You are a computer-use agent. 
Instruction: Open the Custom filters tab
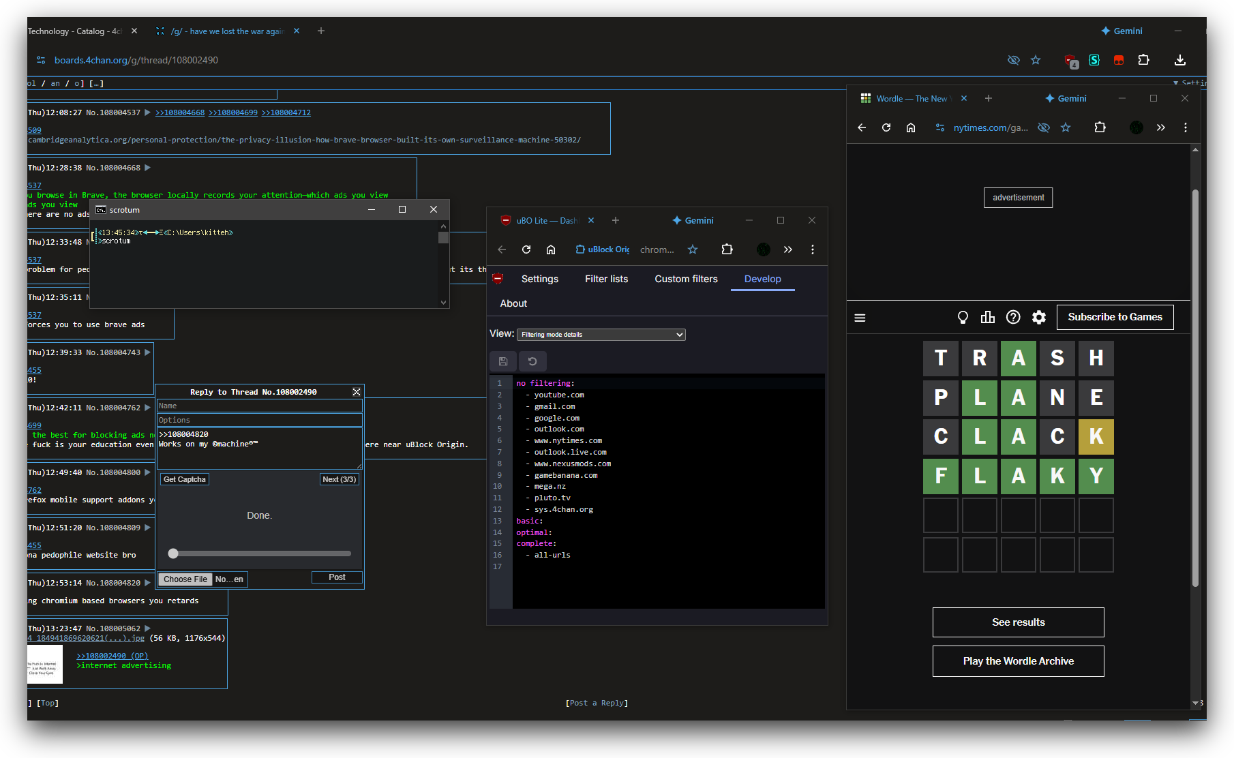686,279
